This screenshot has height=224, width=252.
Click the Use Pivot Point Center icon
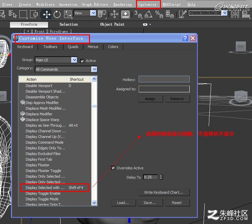[102, 14]
